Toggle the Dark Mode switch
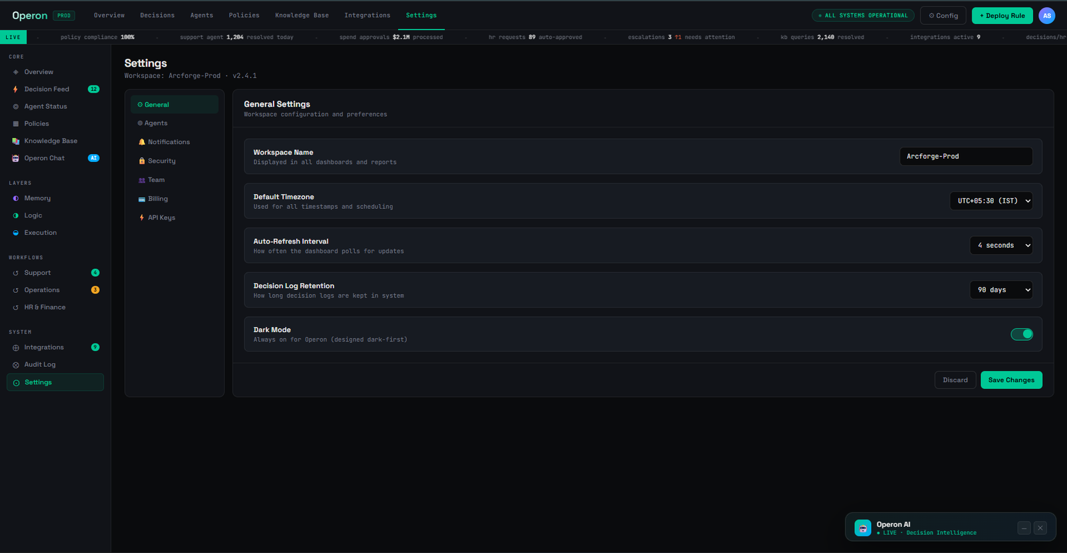The width and height of the screenshot is (1067, 553). point(1022,334)
